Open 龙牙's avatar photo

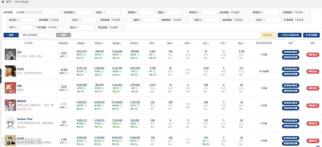10,54
